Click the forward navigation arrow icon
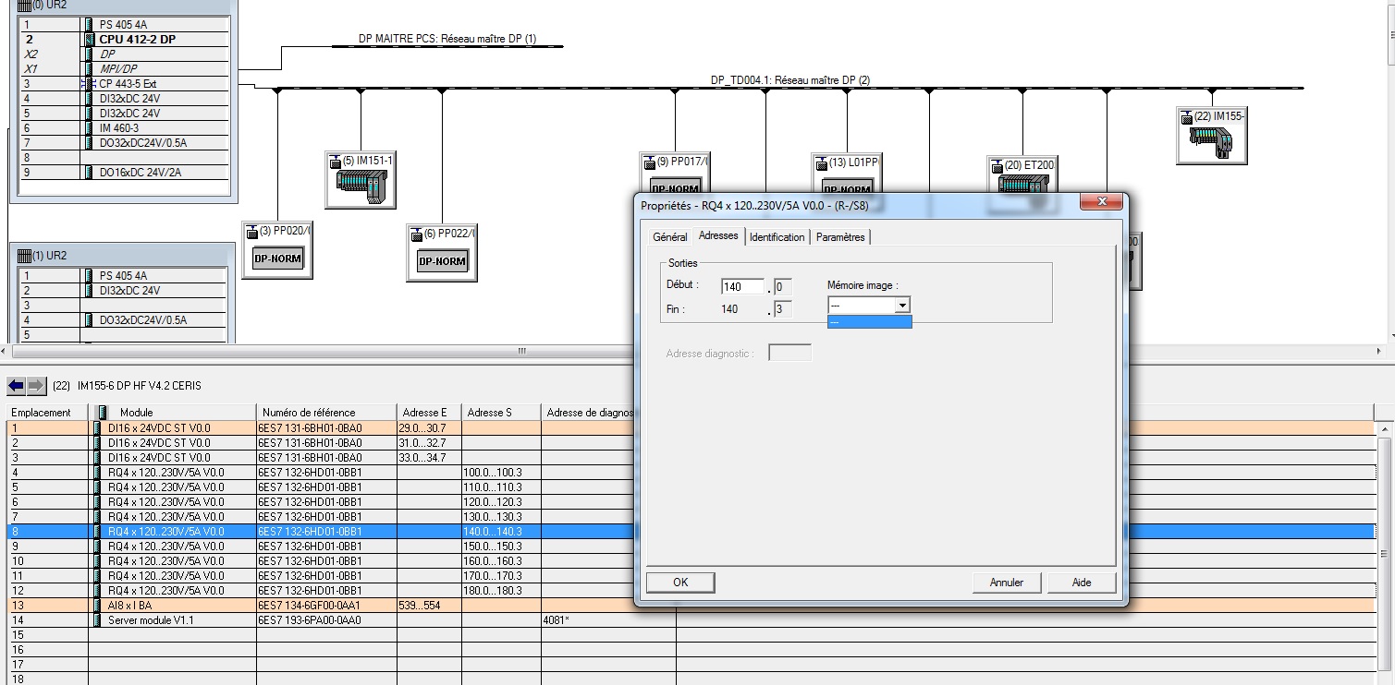 pyautogui.click(x=36, y=385)
